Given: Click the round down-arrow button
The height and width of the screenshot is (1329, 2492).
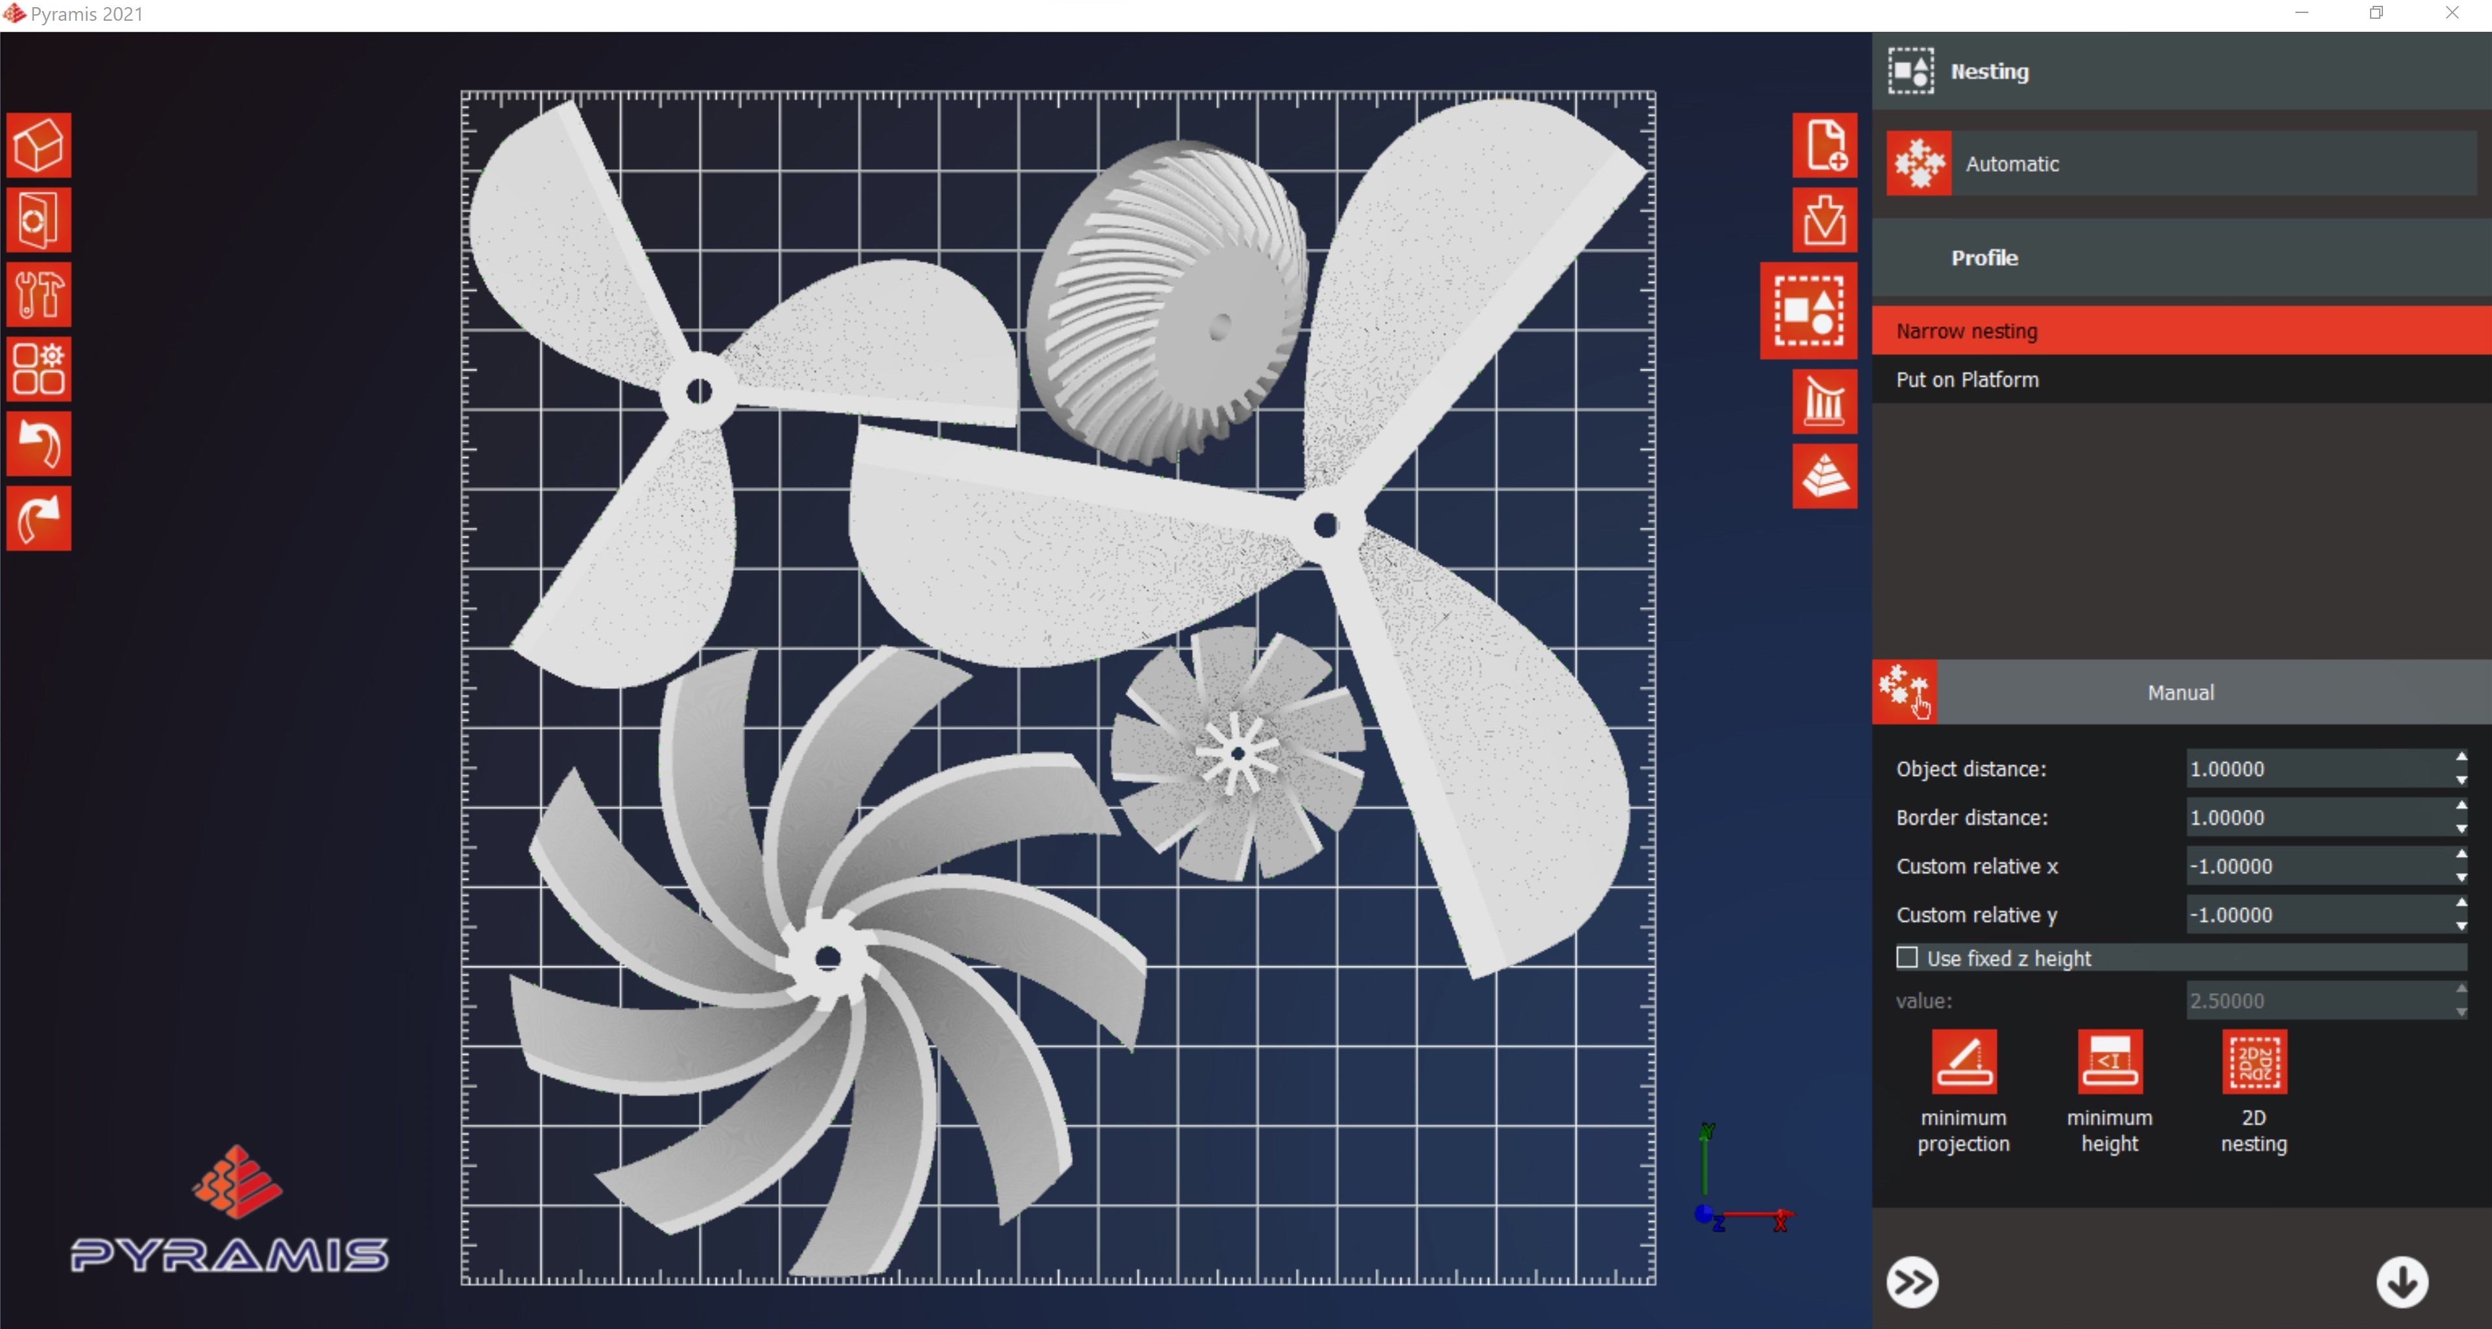Looking at the screenshot, I should (2402, 1282).
